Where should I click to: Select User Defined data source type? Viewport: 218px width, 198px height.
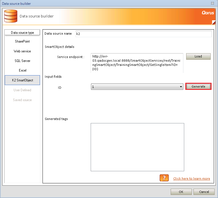(x=22, y=90)
